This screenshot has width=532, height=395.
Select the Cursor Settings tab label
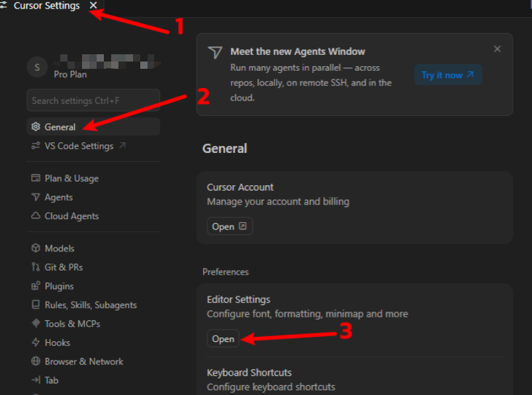pos(46,5)
